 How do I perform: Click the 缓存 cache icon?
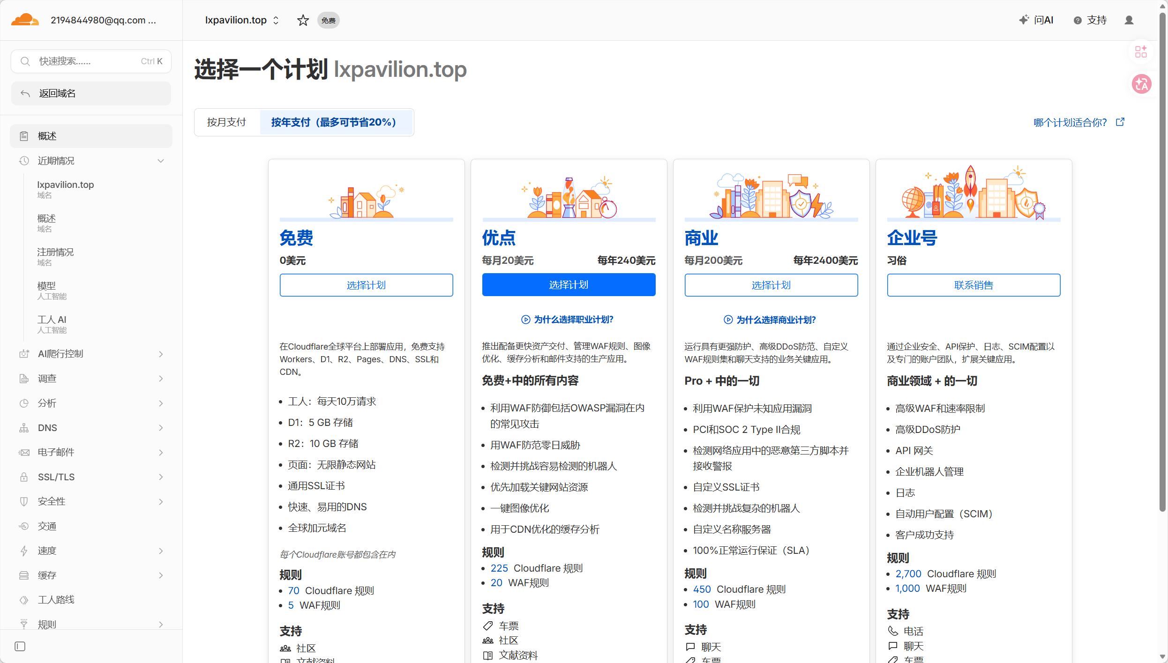click(x=24, y=575)
